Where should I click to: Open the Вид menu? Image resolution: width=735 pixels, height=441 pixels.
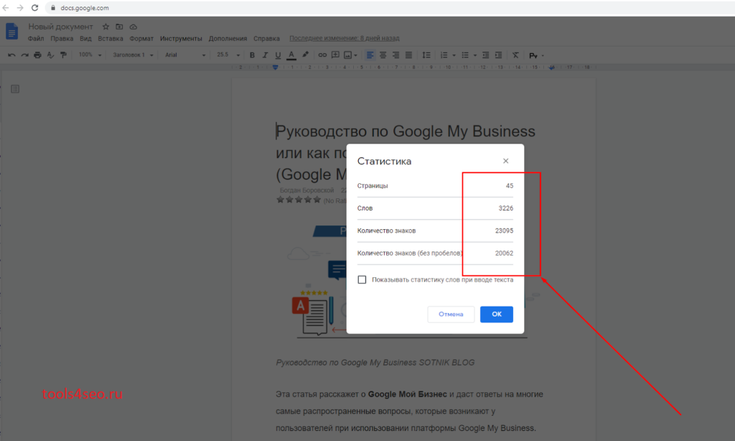point(85,39)
